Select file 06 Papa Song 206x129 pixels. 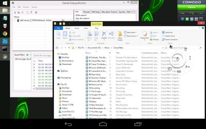[93, 74]
